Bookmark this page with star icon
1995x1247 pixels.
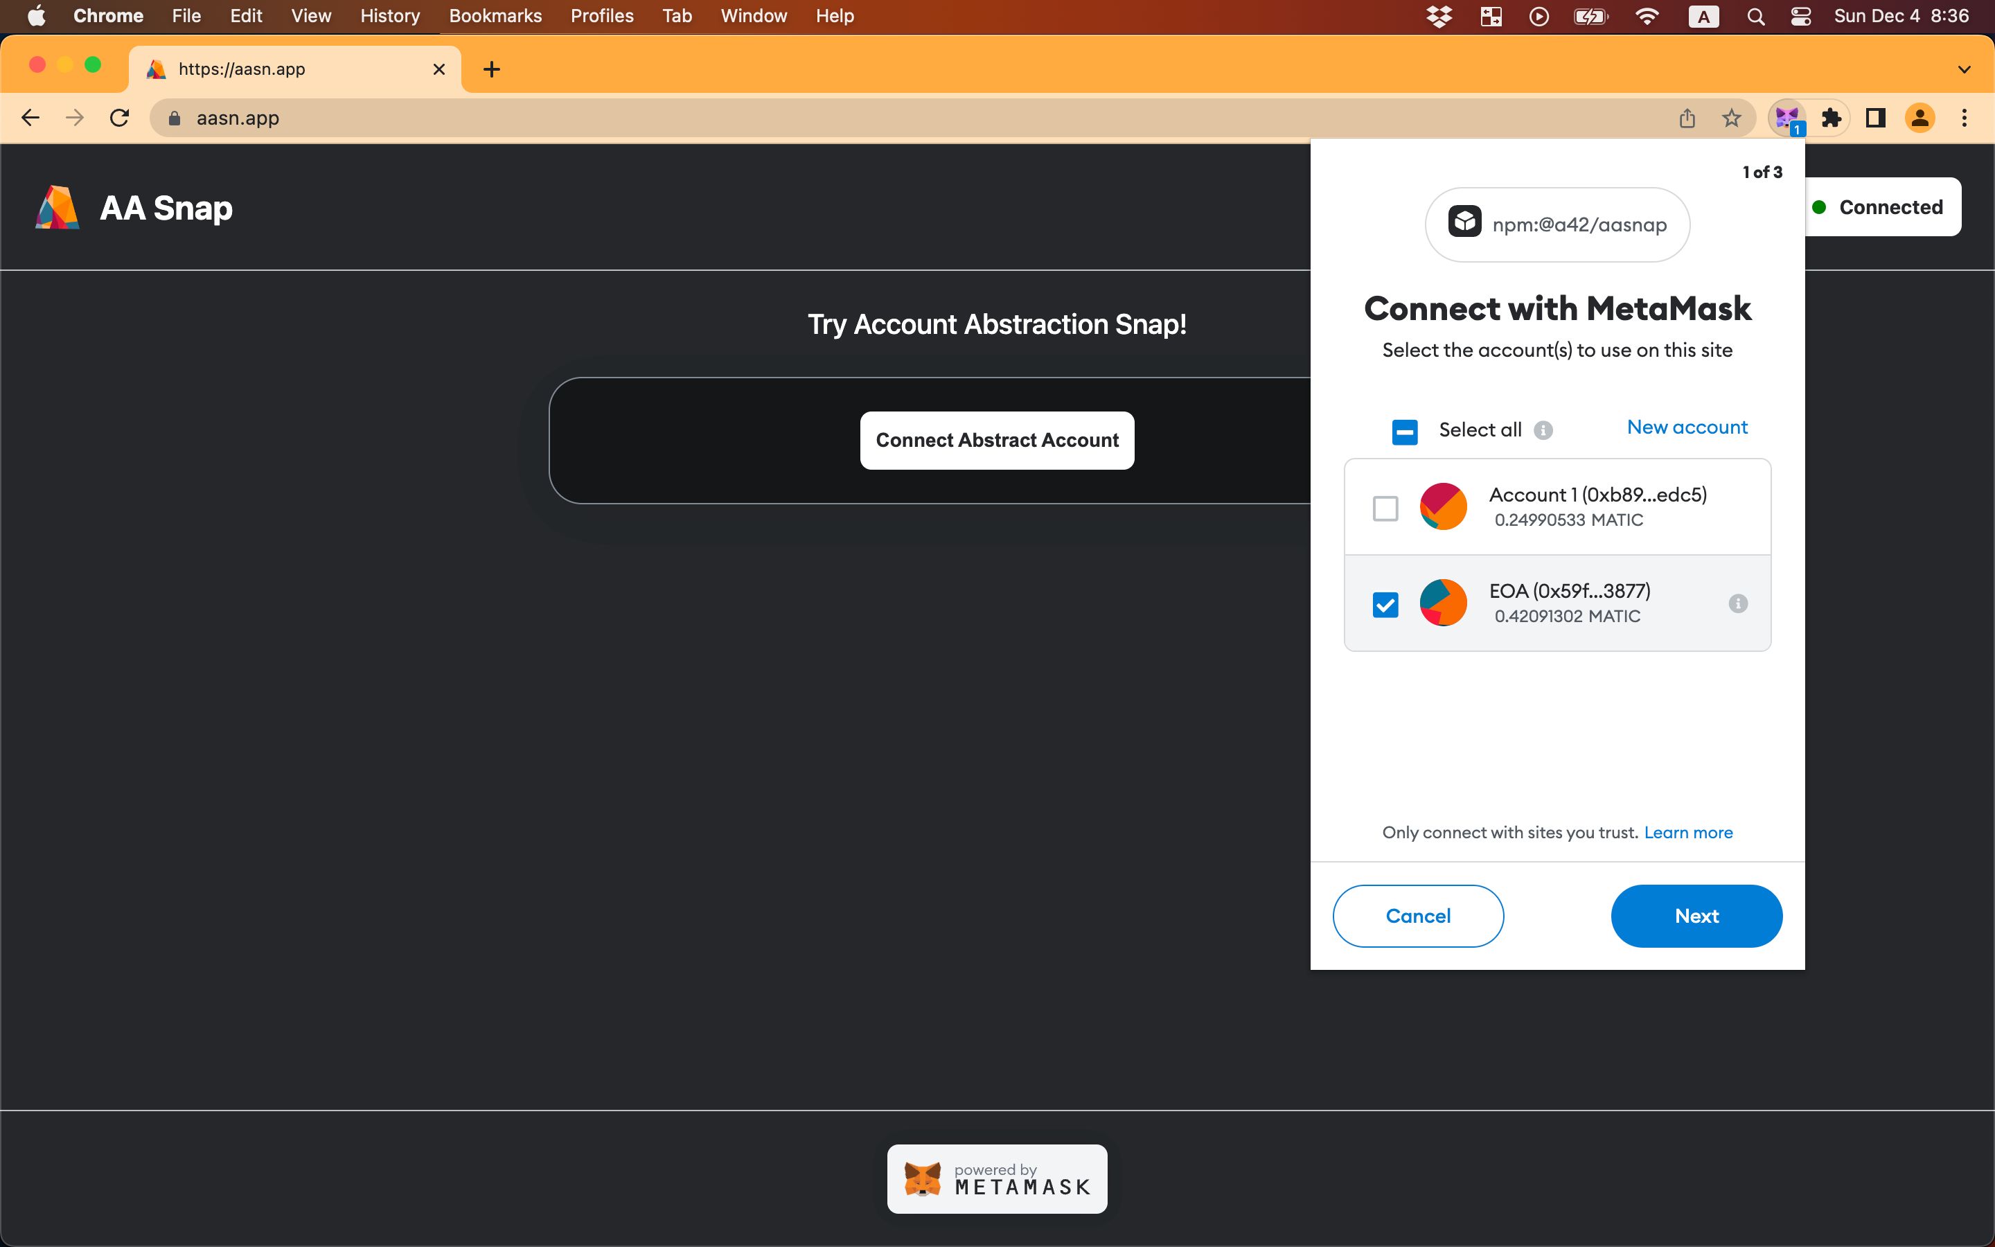click(1731, 118)
